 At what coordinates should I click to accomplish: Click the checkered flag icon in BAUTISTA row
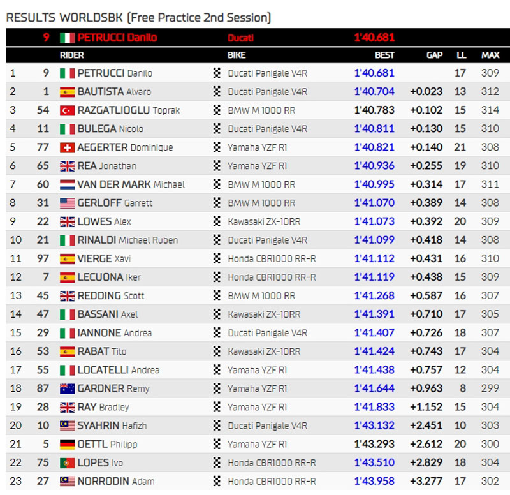pyautogui.click(x=217, y=92)
